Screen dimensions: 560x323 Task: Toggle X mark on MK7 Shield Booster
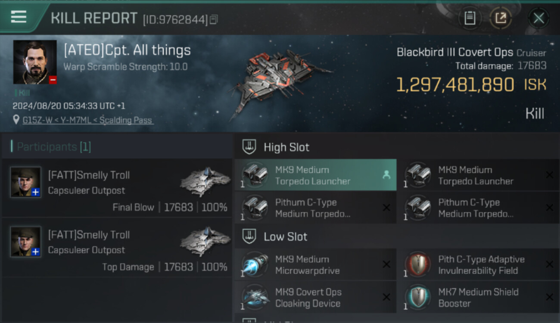pos(549,297)
